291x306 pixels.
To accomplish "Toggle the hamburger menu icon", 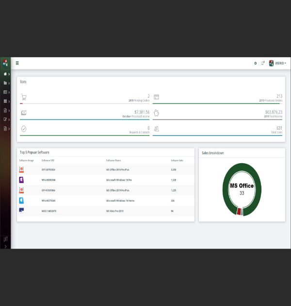I will click(x=17, y=63).
